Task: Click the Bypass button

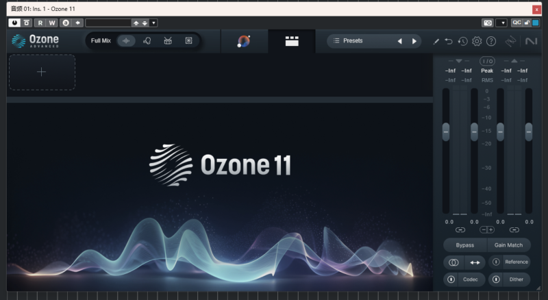Action: (x=464, y=245)
